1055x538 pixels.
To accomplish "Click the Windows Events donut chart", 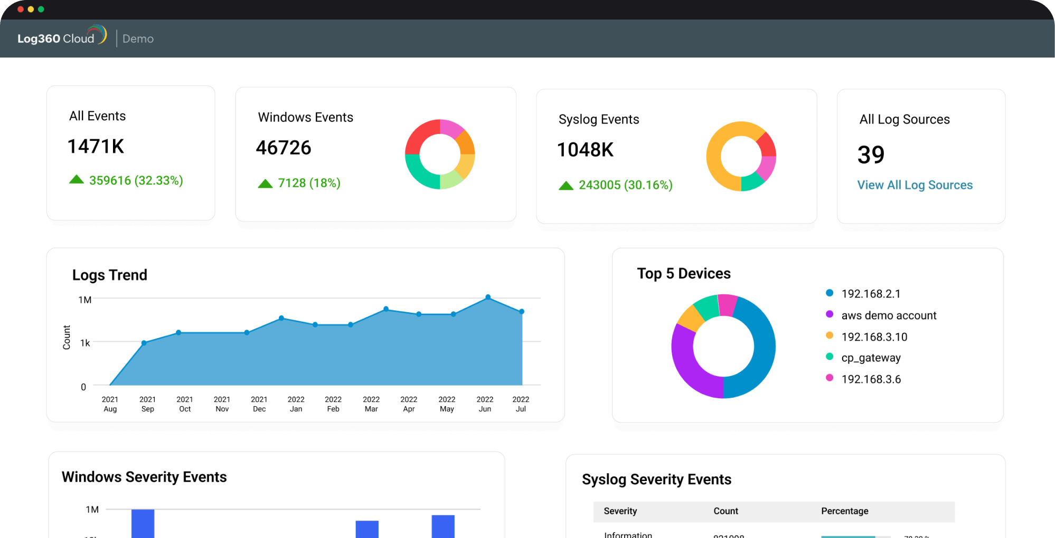I will (x=440, y=154).
